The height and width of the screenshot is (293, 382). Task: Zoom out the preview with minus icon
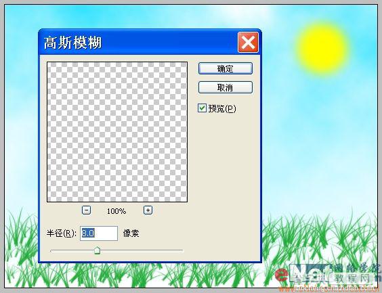86,210
